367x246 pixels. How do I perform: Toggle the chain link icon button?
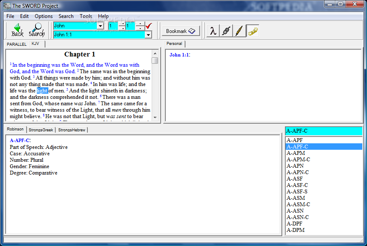(x=253, y=31)
